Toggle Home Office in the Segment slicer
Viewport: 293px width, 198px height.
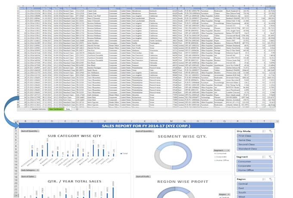click(255, 170)
